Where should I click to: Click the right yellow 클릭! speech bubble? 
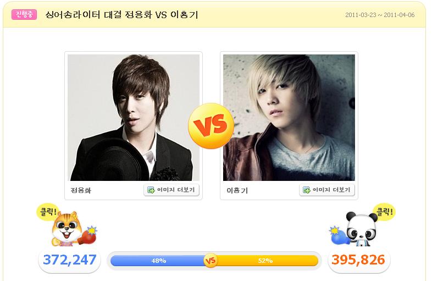[x=385, y=212]
